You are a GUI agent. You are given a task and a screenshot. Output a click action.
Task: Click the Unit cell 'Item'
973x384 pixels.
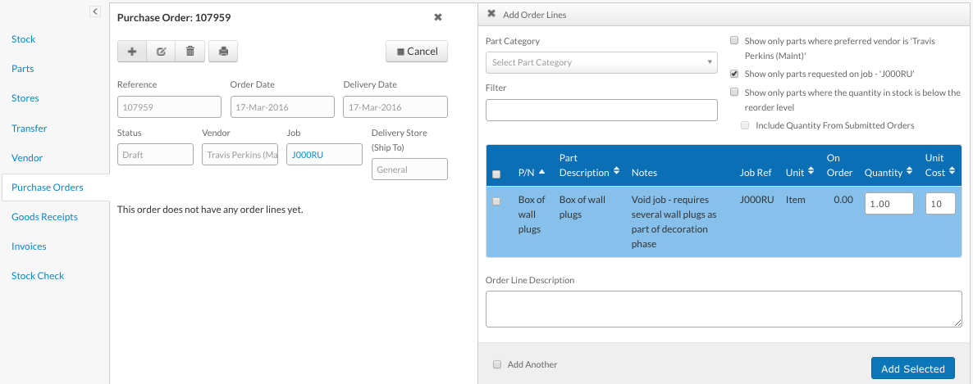796,200
